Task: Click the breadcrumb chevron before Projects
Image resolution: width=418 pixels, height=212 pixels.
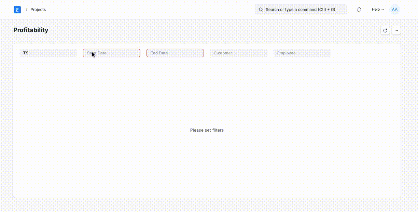Action: pyautogui.click(x=26, y=10)
